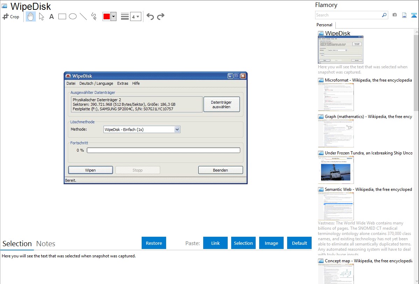
Task: Click the Beenden button
Action: [x=220, y=170]
